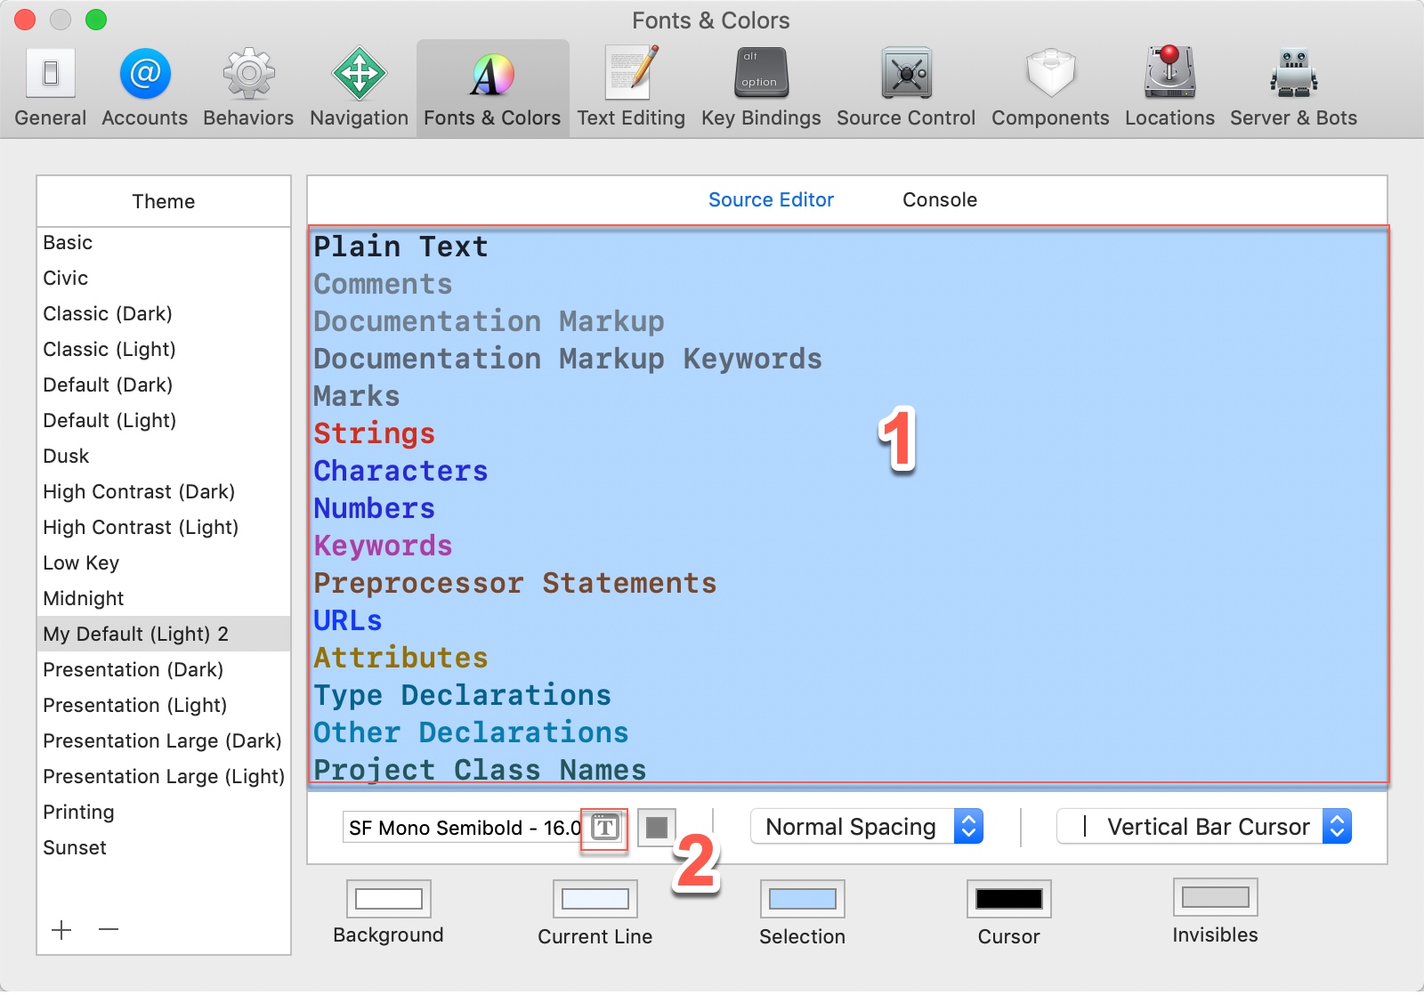
Task: Open the Key Bindings pane
Action: 761,88
